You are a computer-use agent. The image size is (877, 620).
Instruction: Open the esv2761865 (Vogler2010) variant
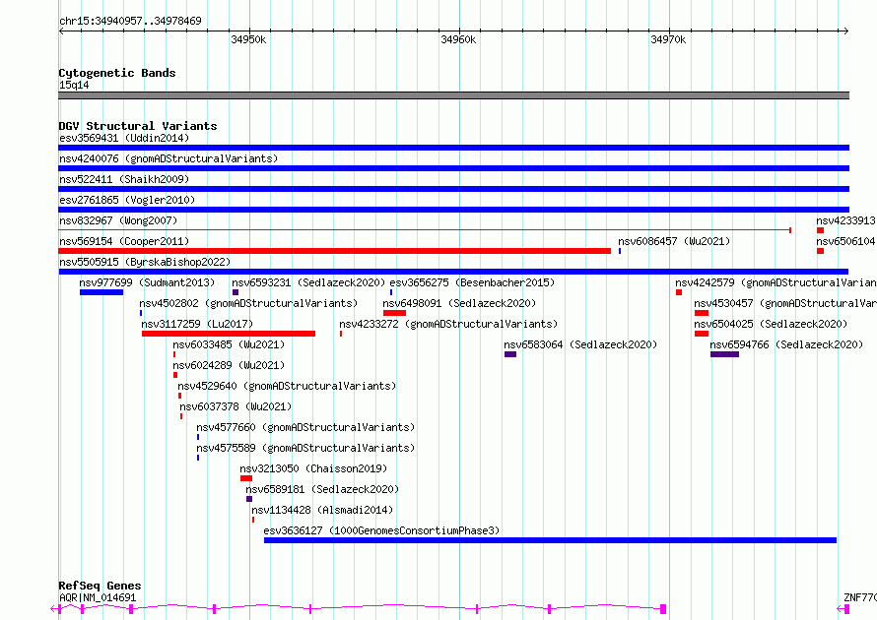pos(127,200)
